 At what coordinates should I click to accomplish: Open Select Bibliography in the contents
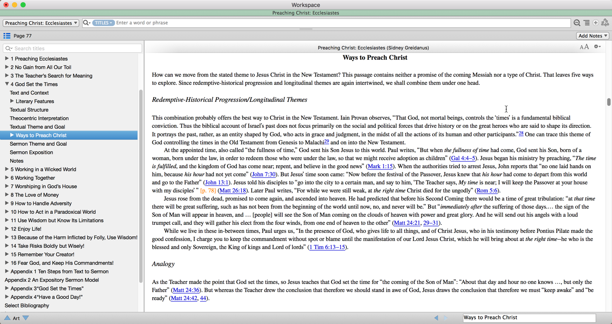point(27,306)
